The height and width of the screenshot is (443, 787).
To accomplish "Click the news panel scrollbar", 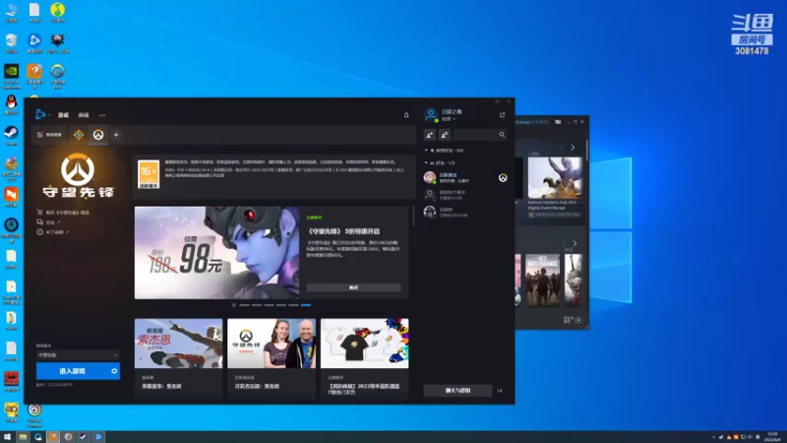I will (x=413, y=216).
